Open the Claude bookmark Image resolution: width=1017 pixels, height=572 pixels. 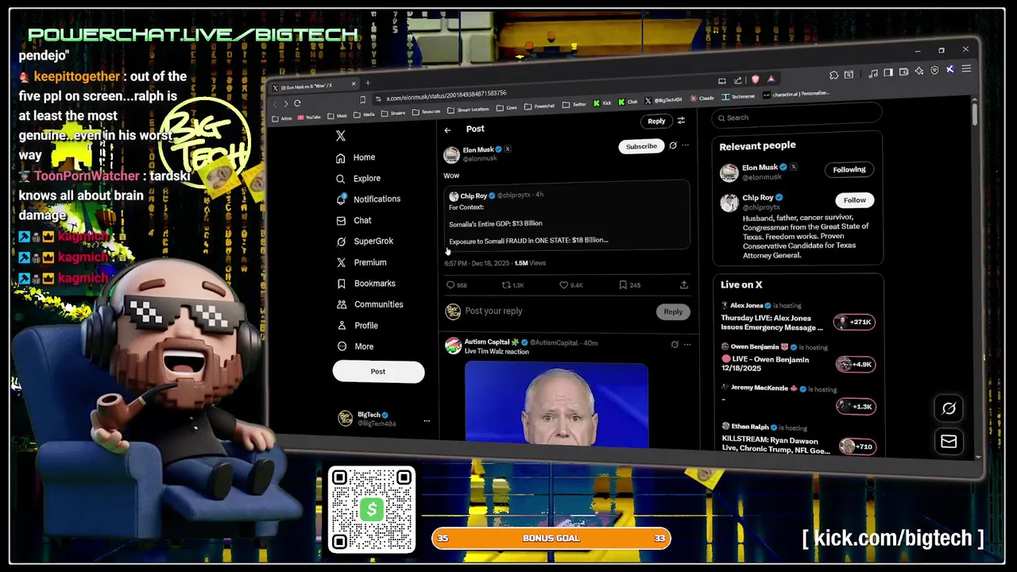[x=702, y=99]
